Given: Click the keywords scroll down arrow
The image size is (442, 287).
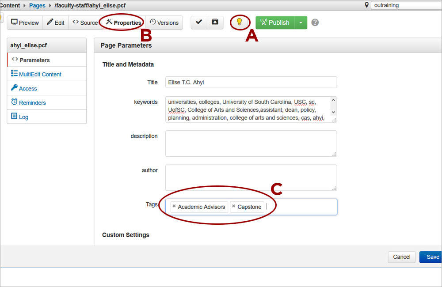Looking at the screenshot, I should click(333, 112).
